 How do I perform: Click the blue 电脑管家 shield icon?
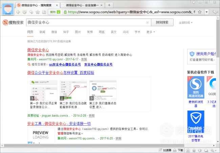(196, 122)
